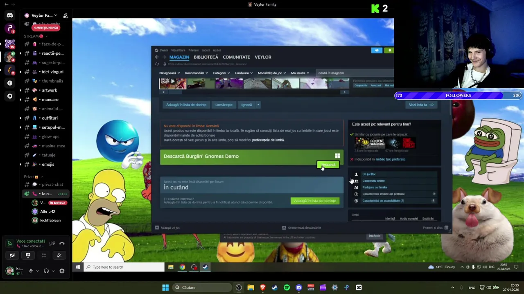The height and width of the screenshot is (294, 524).
Task: Expand the Hardware dropdown
Action: click(244, 73)
